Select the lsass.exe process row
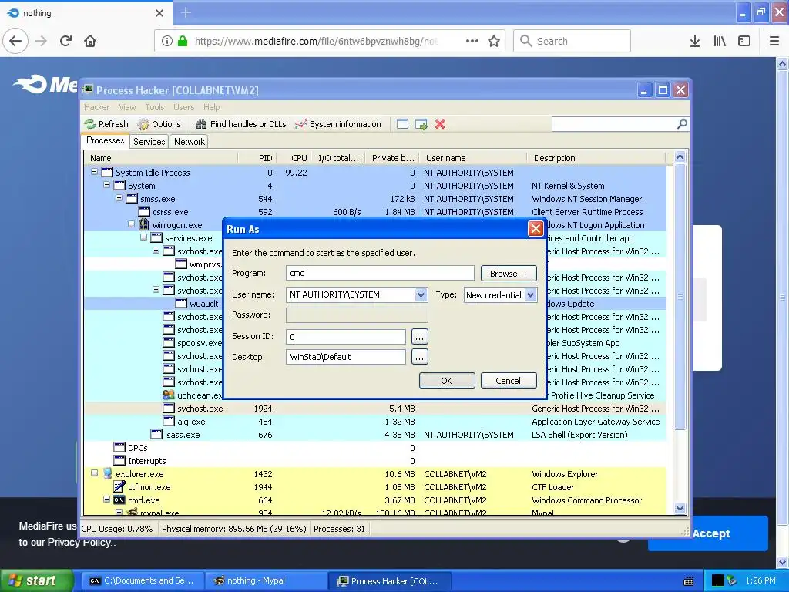789x592 pixels. [x=375, y=435]
